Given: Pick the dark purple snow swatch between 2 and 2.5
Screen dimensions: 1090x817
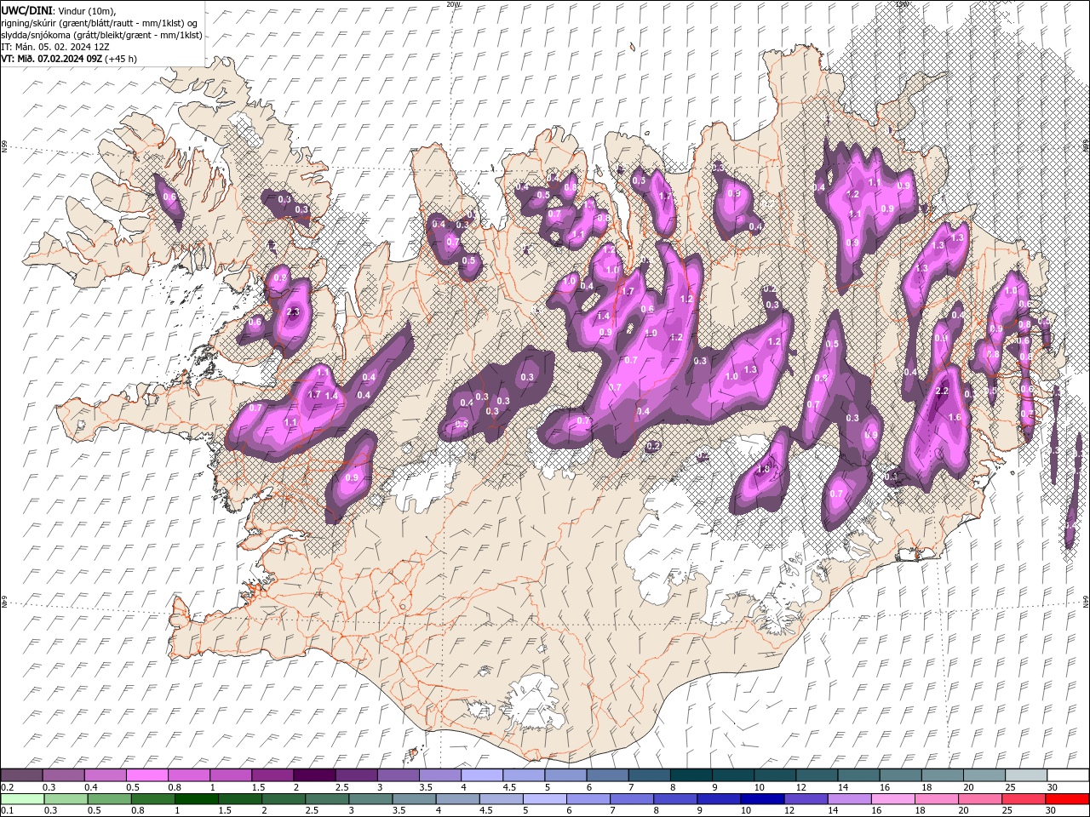Looking at the screenshot, I should (313, 774).
